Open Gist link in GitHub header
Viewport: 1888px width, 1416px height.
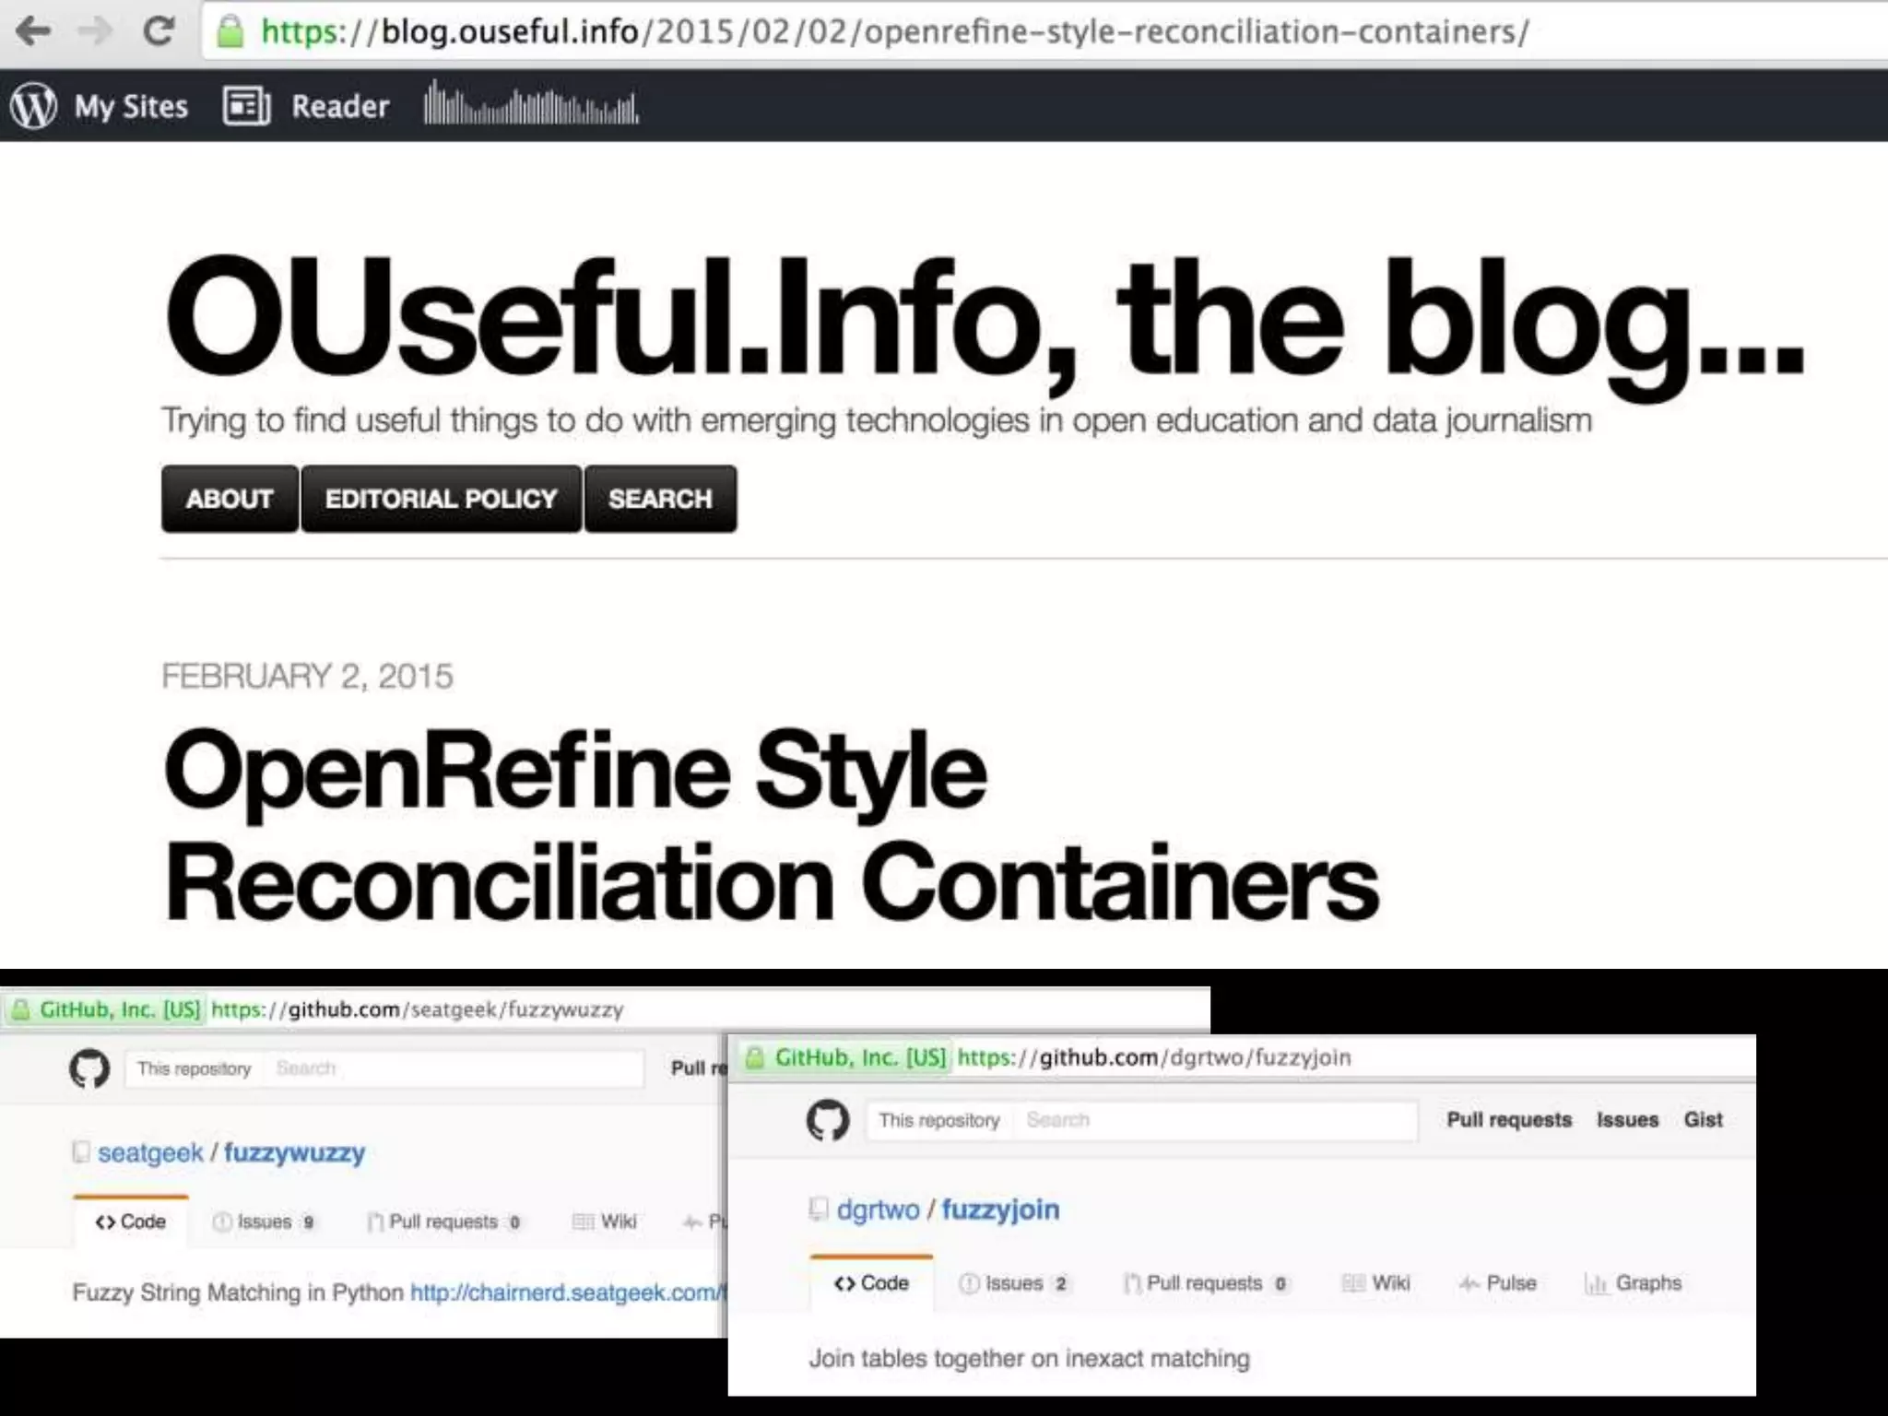(1703, 1119)
